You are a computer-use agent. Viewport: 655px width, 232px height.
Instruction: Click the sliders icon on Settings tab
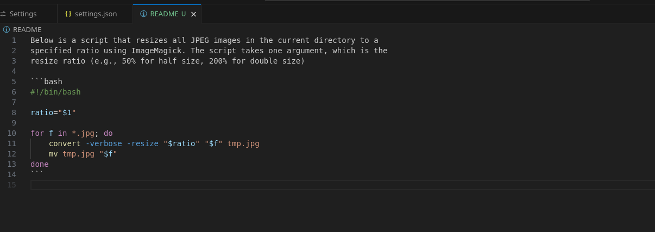[3, 14]
